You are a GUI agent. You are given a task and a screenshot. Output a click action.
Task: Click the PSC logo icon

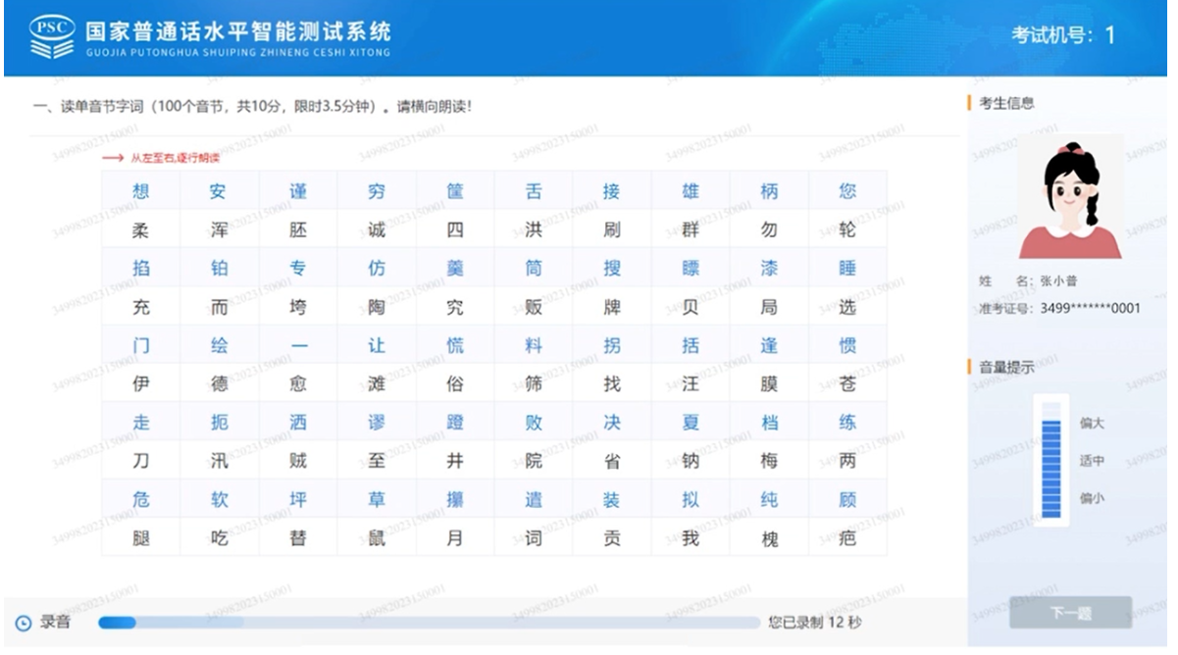pyautogui.click(x=51, y=37)
